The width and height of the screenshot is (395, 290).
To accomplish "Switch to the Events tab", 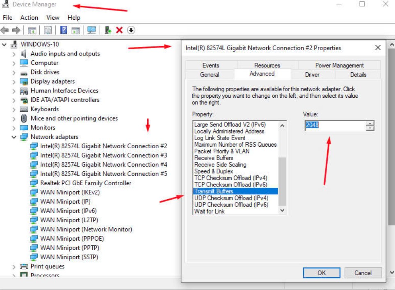I will tap(211, 65).
